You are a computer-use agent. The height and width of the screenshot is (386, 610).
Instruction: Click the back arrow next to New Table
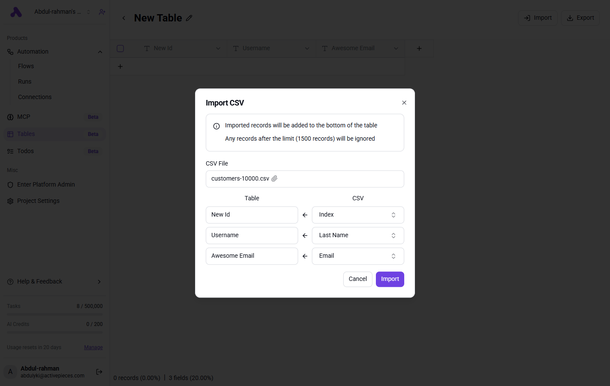[x=124, y=18]
